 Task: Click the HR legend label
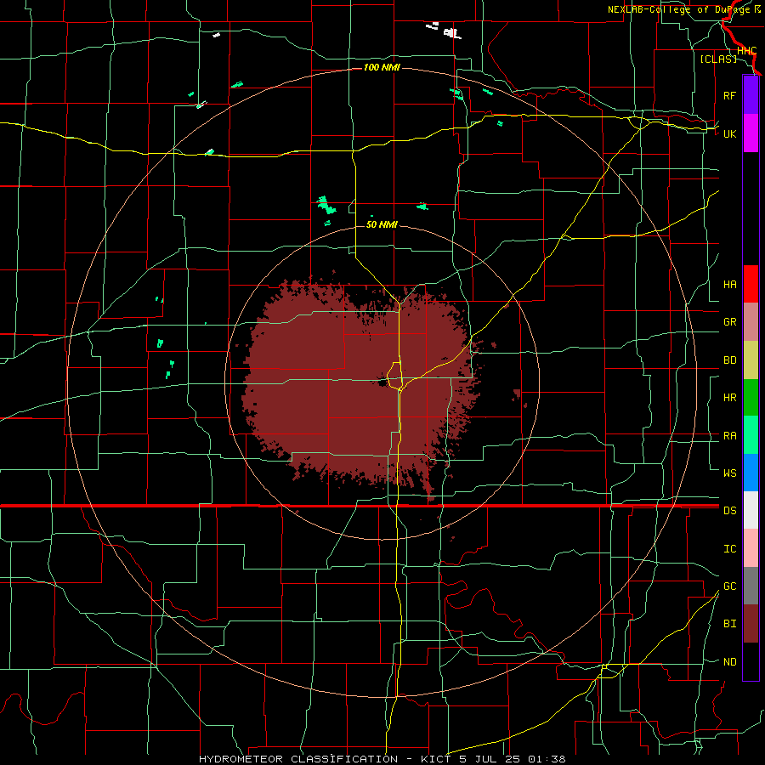(729, 398)
